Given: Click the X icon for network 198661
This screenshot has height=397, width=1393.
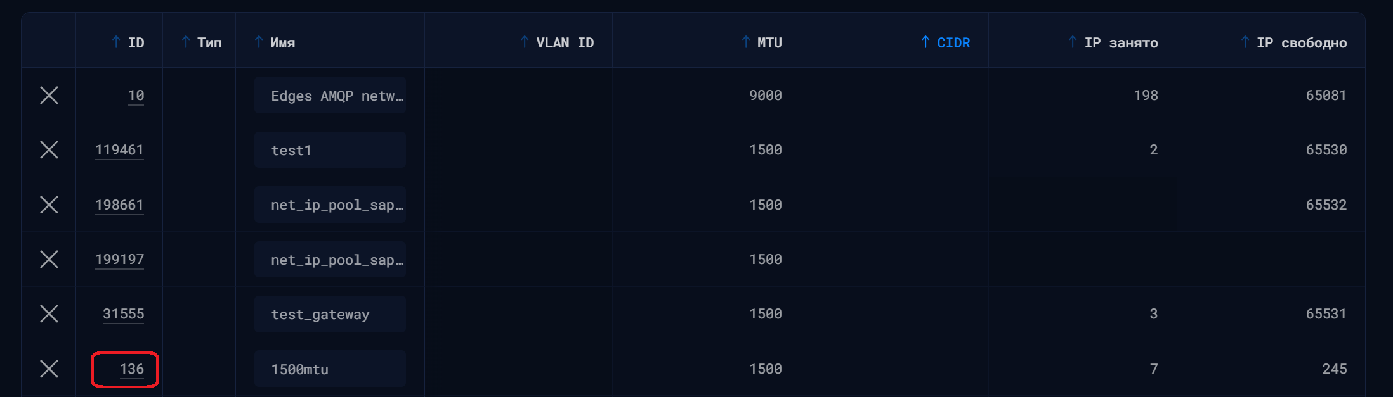Looking at the screenshot, I should [49, 205].
